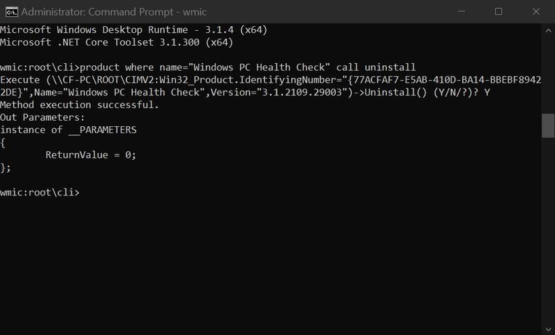Click the scrollbar up arrow
This screenshot has height=335, width=555.
[548, 30]
